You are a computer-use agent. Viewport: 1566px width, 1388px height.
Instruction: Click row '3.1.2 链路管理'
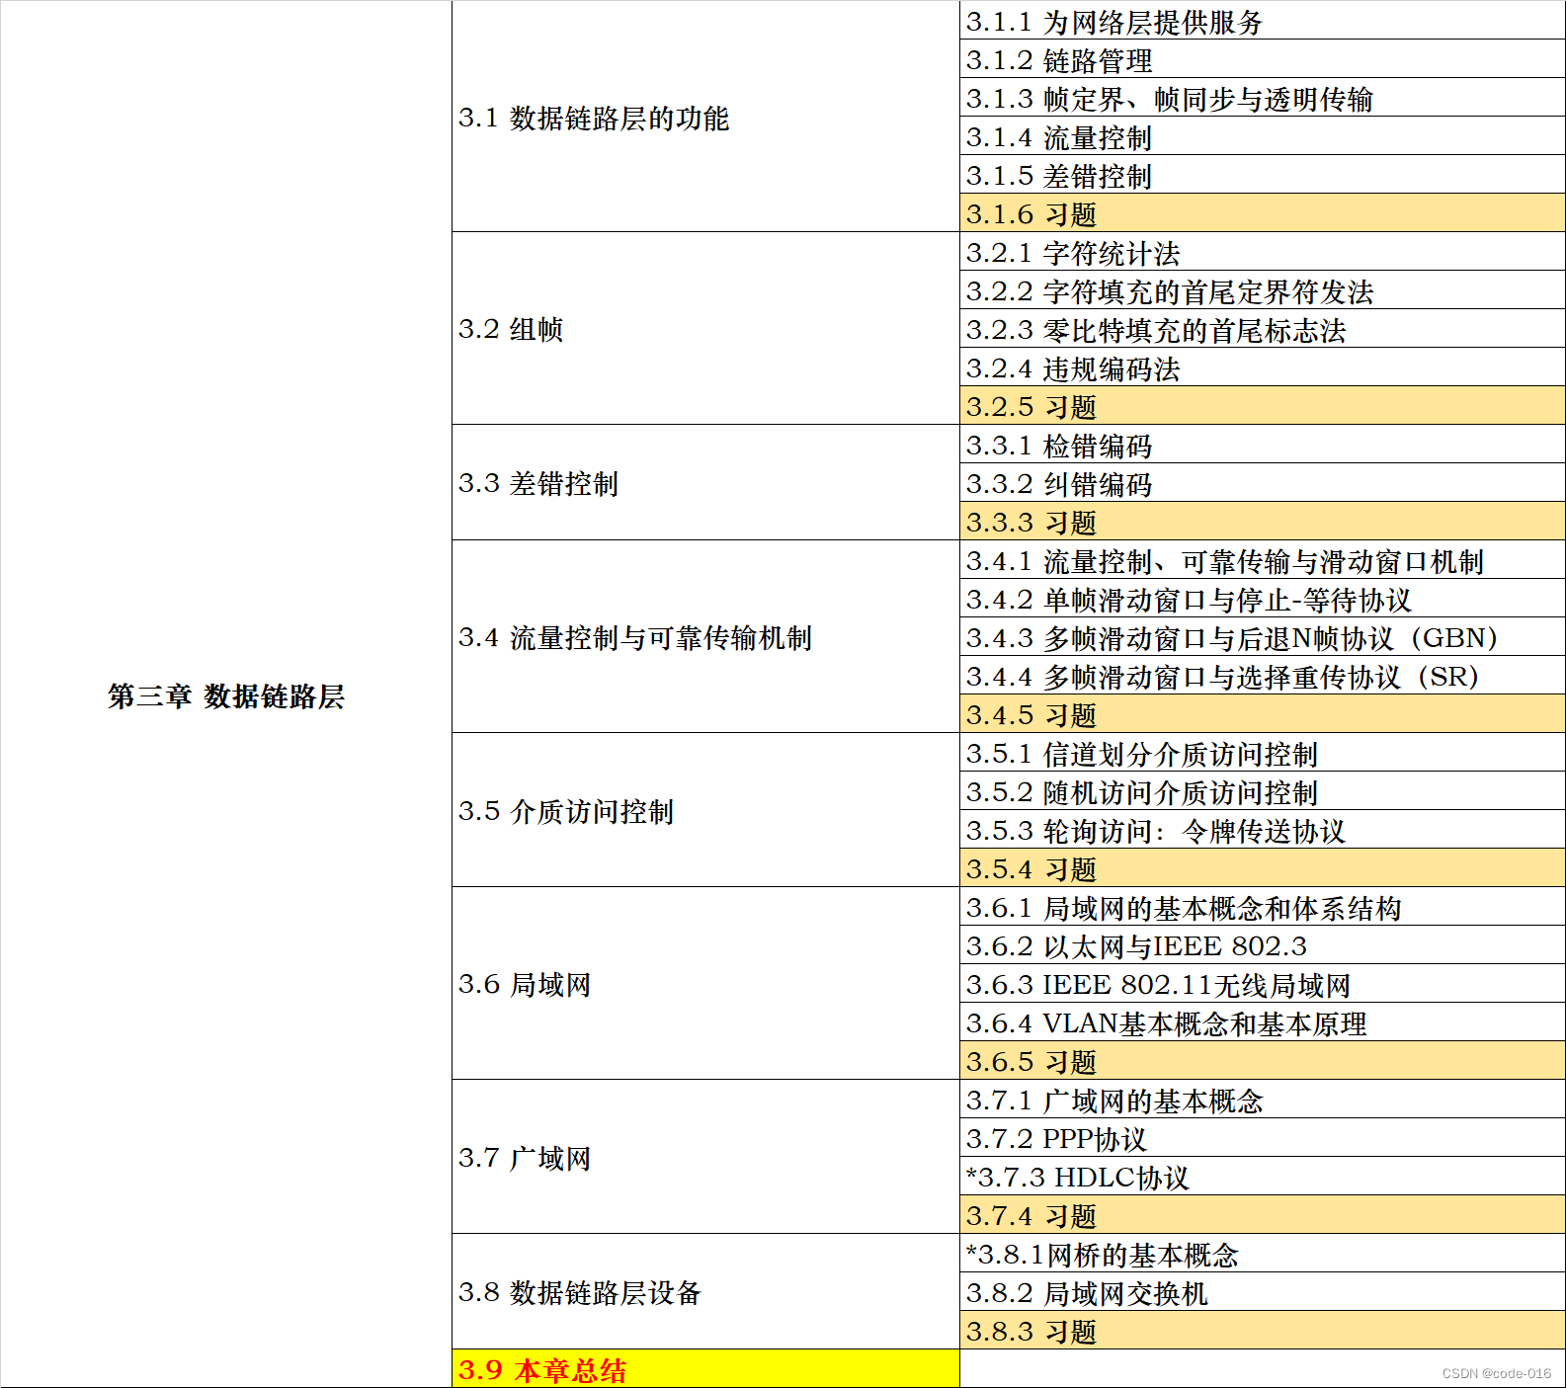pos(1263,59)
